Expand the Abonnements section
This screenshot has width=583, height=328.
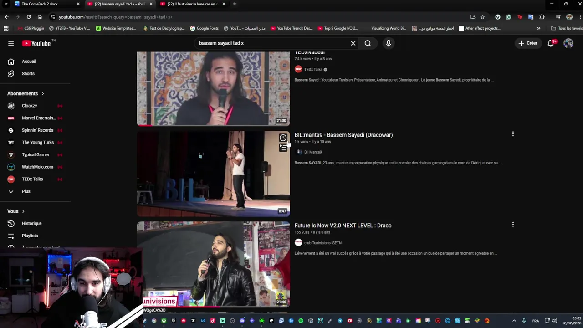[x=26, y=94]
